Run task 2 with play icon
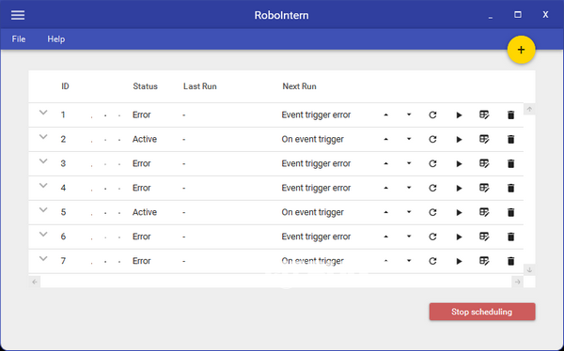Image resolution: width=564 pixels, height=351 pixels. pyautogui.click(x=459, y=140)
